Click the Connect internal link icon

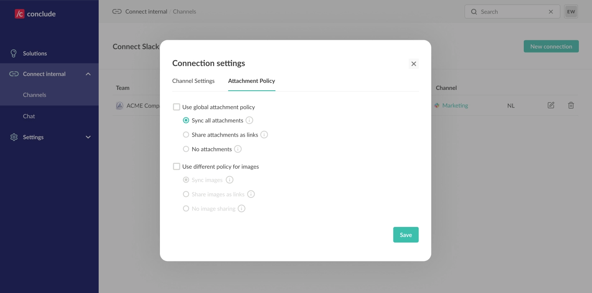tap(14, 74)
